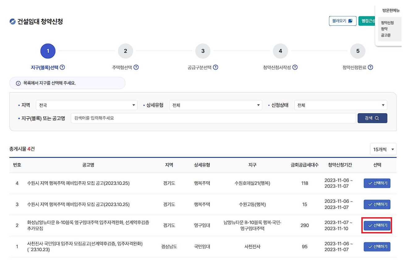
Task: Open the 지역 dropdown showing 전국
Action: point(87,105)
